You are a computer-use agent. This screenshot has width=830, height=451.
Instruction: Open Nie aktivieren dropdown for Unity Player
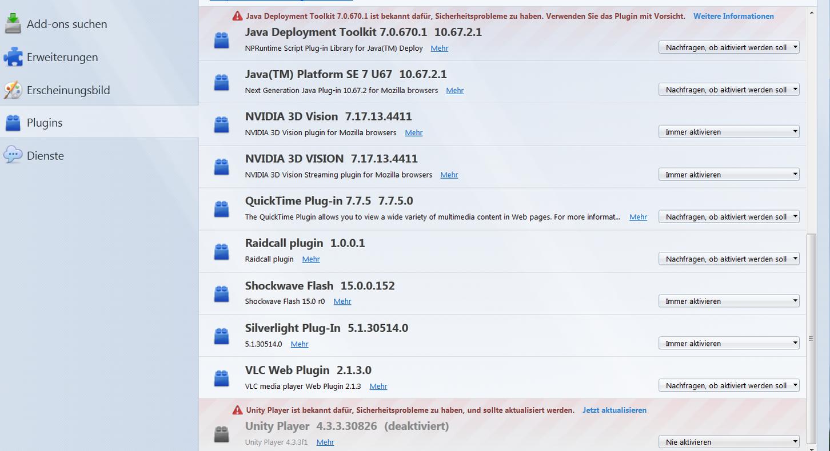729,442
